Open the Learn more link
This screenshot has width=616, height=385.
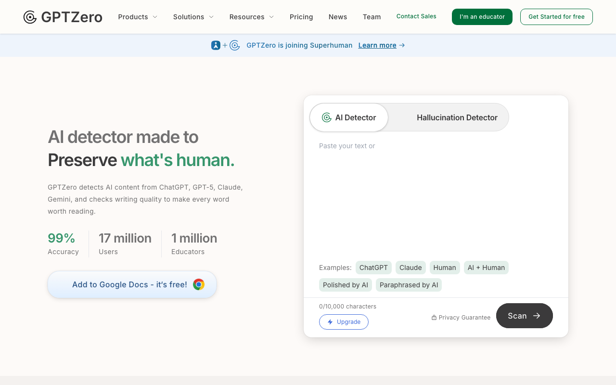377,45
